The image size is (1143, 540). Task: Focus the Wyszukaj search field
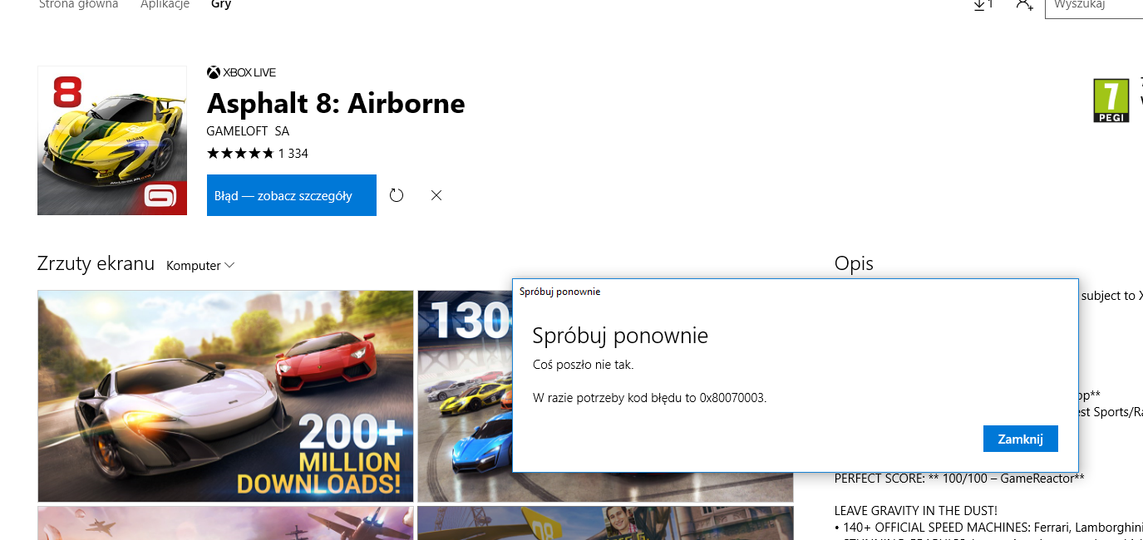tap(1093, 7)
